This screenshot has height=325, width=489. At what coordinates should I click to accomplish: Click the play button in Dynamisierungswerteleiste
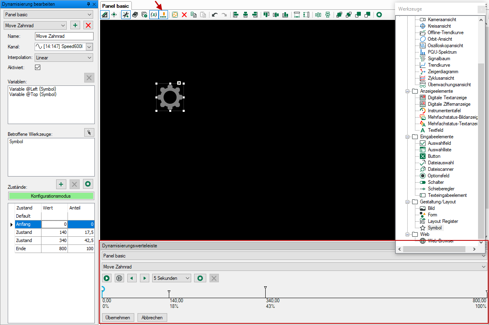pyautogui.click(x=107, y=278)
